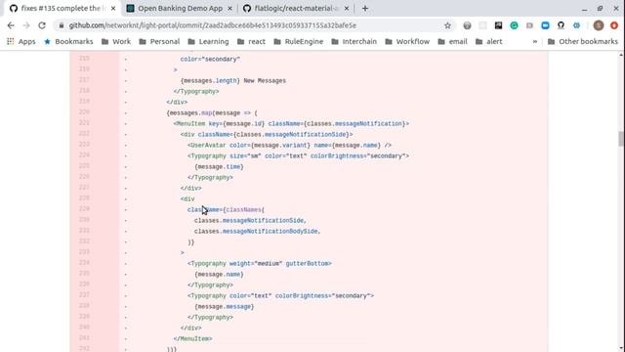This screenshot has width=625, height=352.
Task: Click the '{messages.map(message => (' line
Action: pyautogui.click(x=212, y=113)
